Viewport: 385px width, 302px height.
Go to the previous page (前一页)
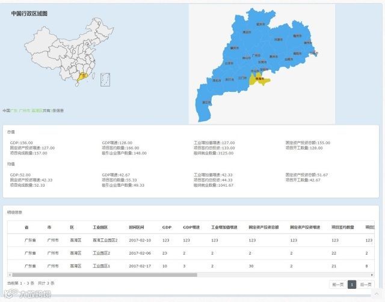[338, 285]
